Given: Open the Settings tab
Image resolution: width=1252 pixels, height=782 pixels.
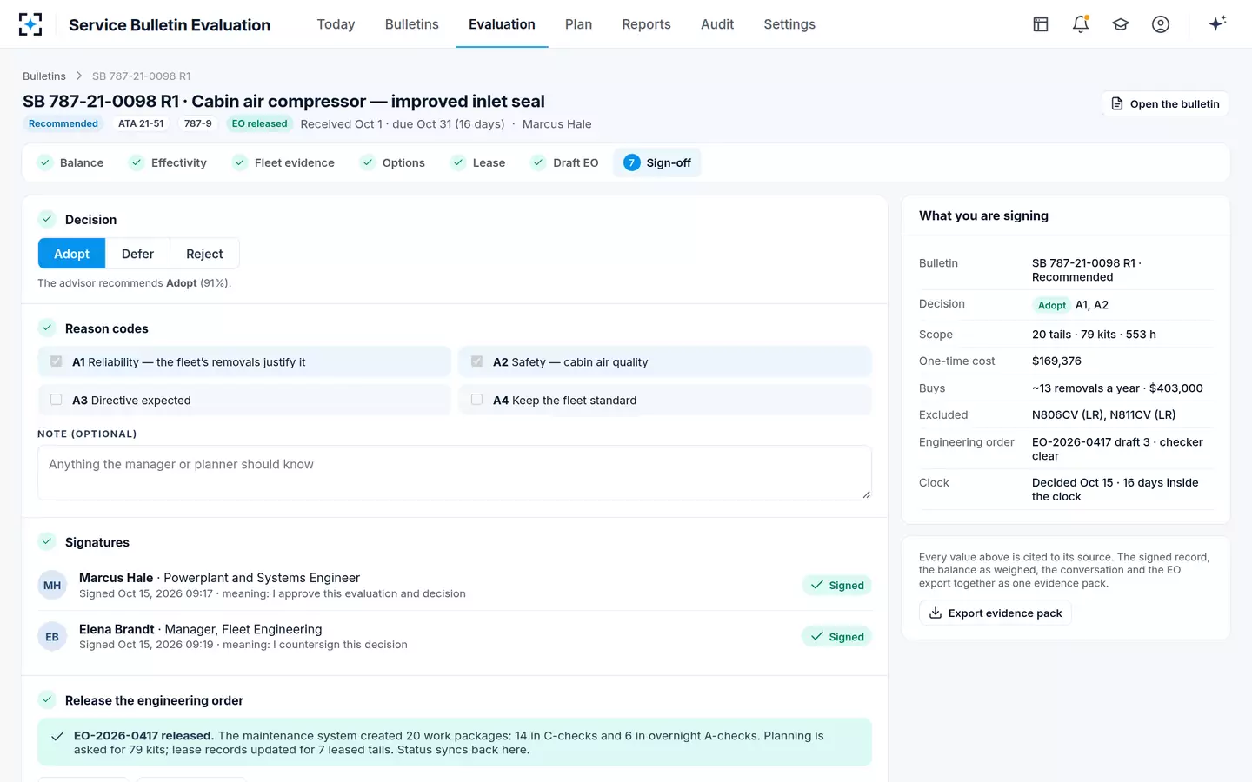Looking at the screenshot, I should 789,24.
